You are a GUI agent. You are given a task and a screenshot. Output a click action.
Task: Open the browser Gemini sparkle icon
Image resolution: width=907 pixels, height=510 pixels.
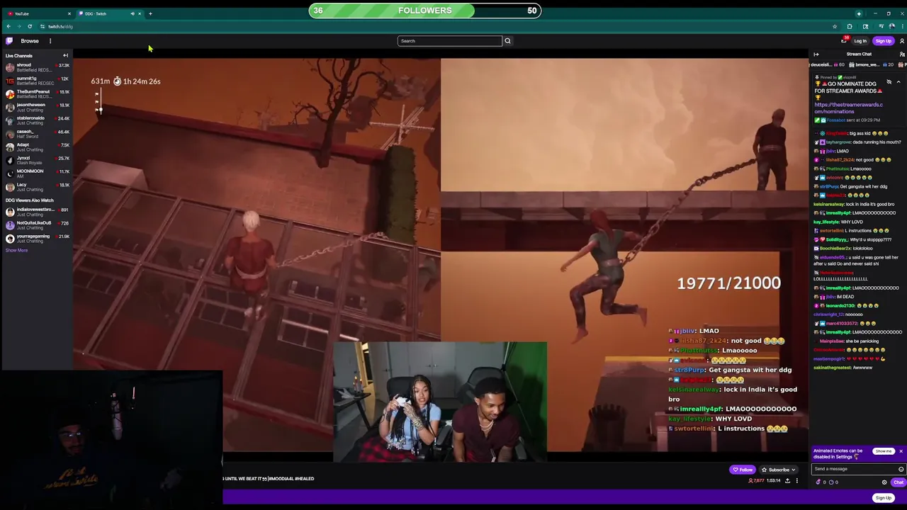click(859, 13)
